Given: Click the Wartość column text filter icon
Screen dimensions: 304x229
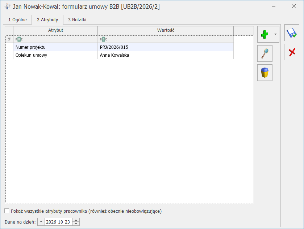Looking at the screenshot, I should tap(103, 39).
